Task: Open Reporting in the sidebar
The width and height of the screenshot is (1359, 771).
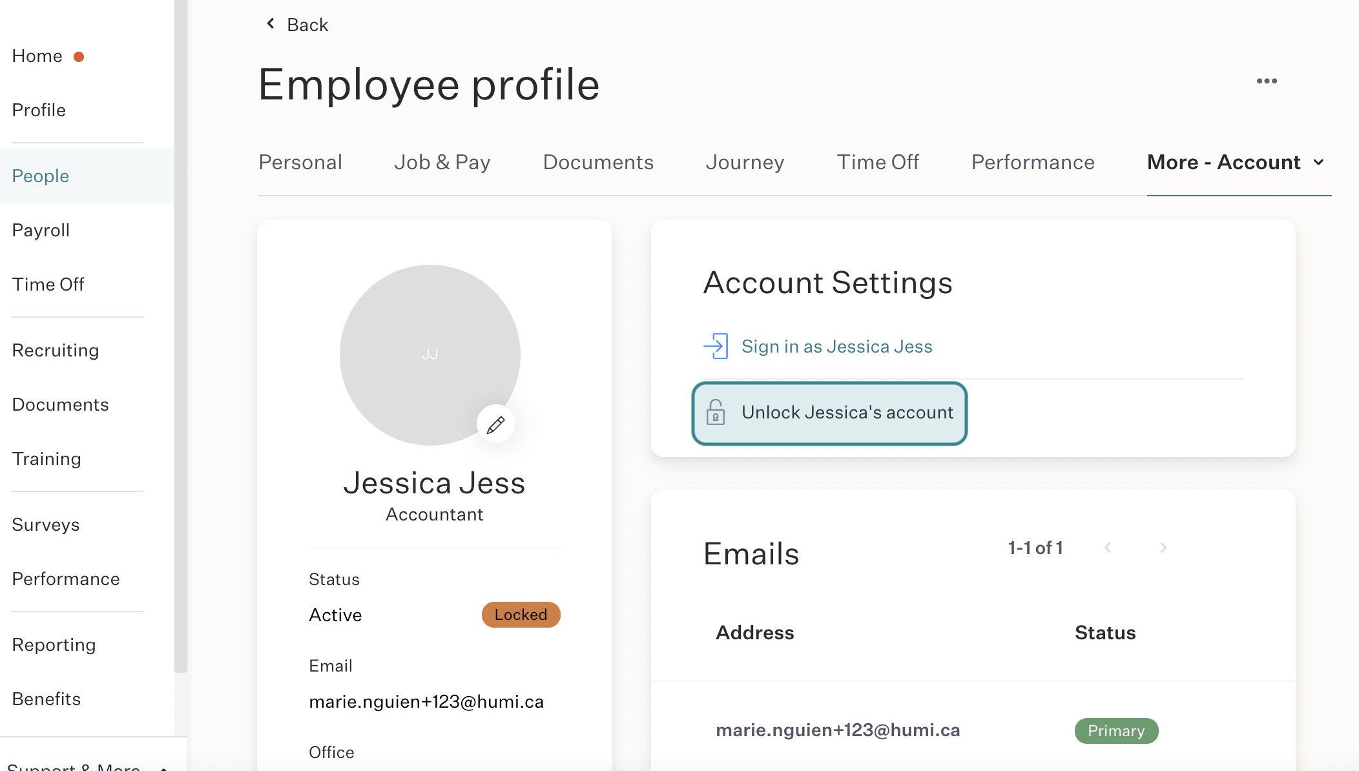Action: [x=54, y=645]
